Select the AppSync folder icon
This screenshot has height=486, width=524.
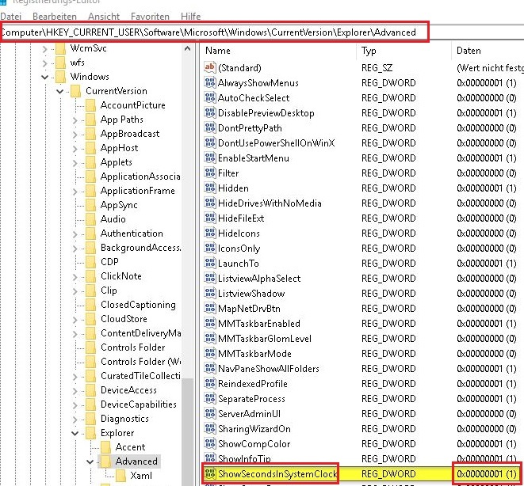(x=90, y=205)
